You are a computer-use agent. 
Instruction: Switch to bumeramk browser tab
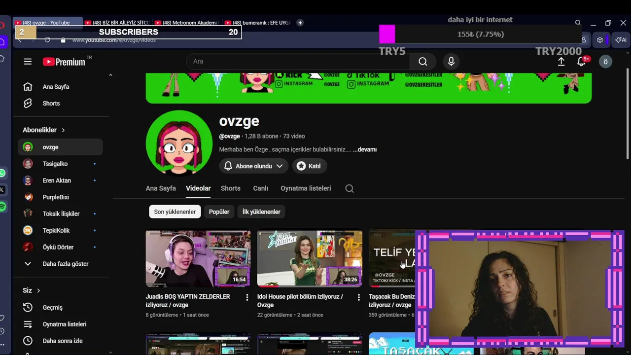click(x=257, y=23)
